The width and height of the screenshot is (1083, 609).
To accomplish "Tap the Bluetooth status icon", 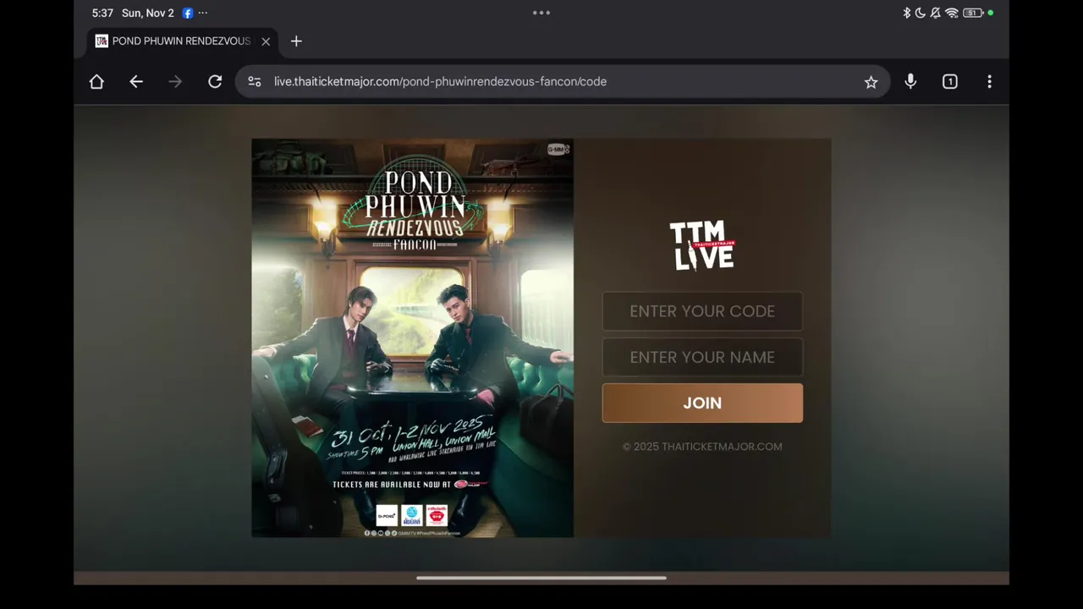I will tap(906, 13).
